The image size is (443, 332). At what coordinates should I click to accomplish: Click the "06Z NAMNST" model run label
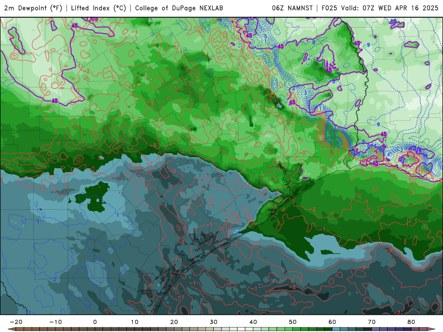pyautogui.click(x=292, y=8)
